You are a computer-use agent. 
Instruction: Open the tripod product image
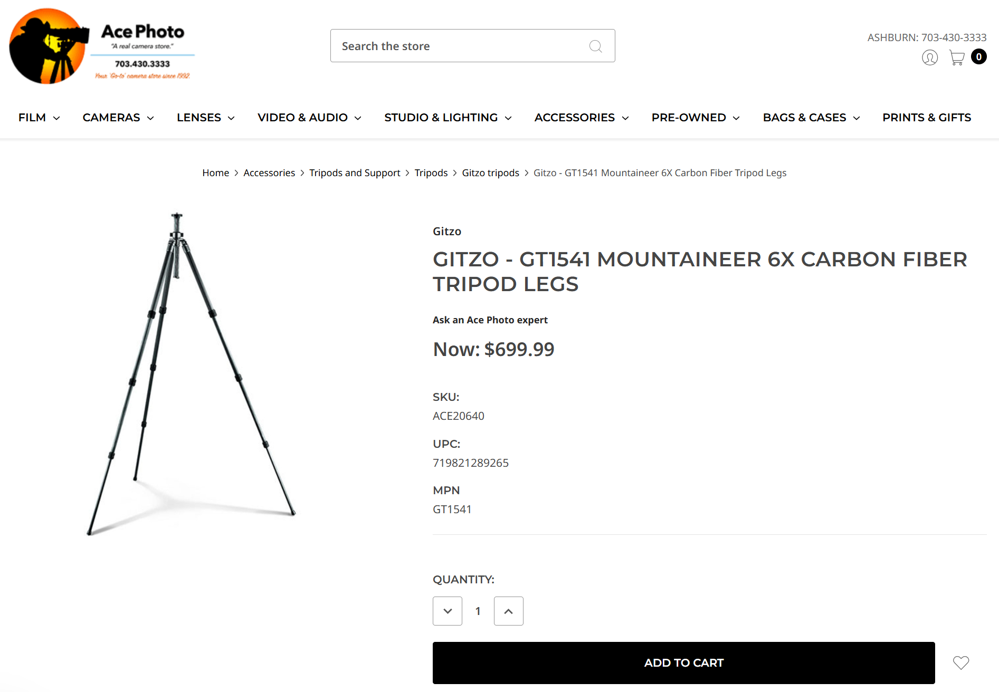point(191,374)
